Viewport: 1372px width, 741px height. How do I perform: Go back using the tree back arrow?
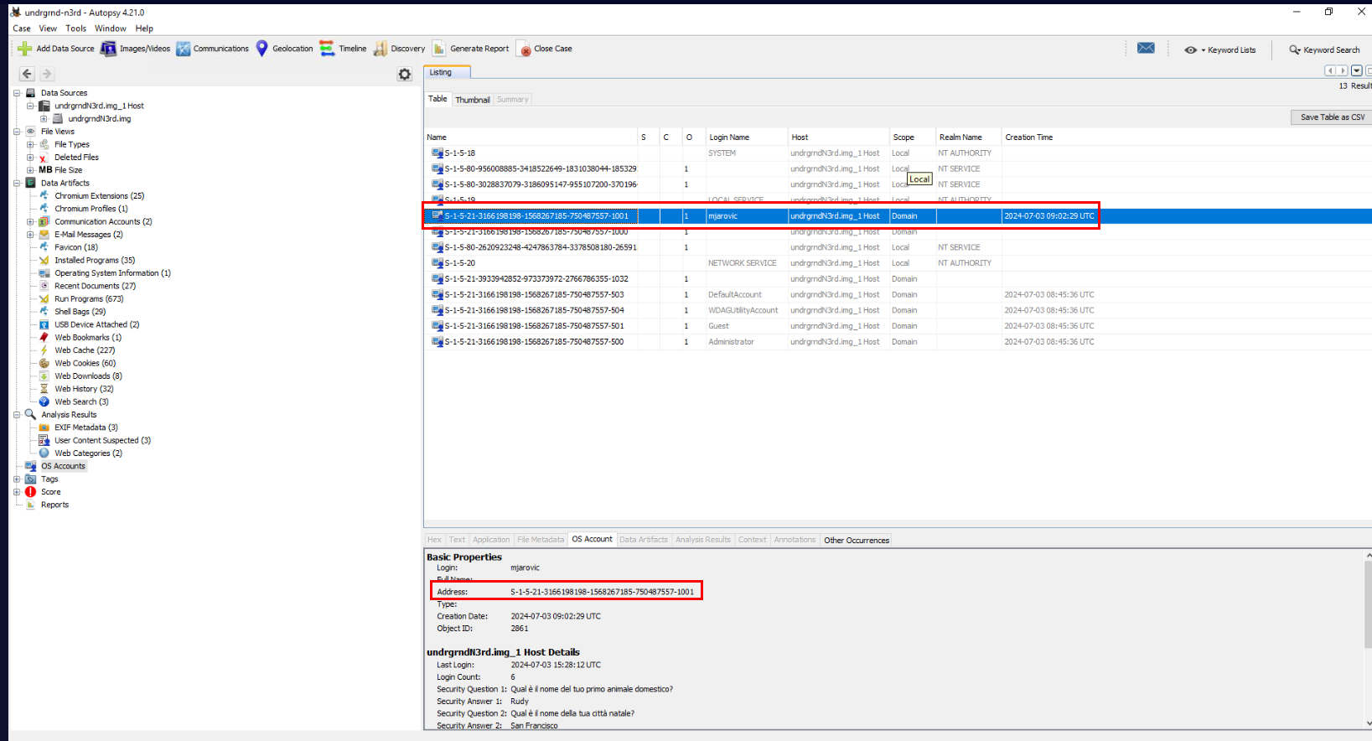pyautogui.click(x=27, y=74)
